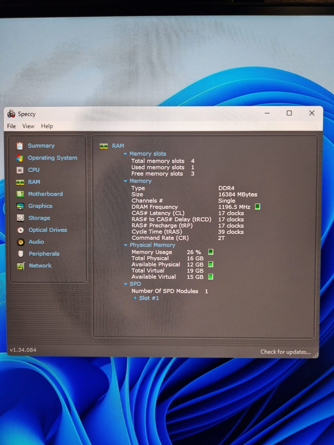
Task: Click Check for updates link
Action: [285, 352]
